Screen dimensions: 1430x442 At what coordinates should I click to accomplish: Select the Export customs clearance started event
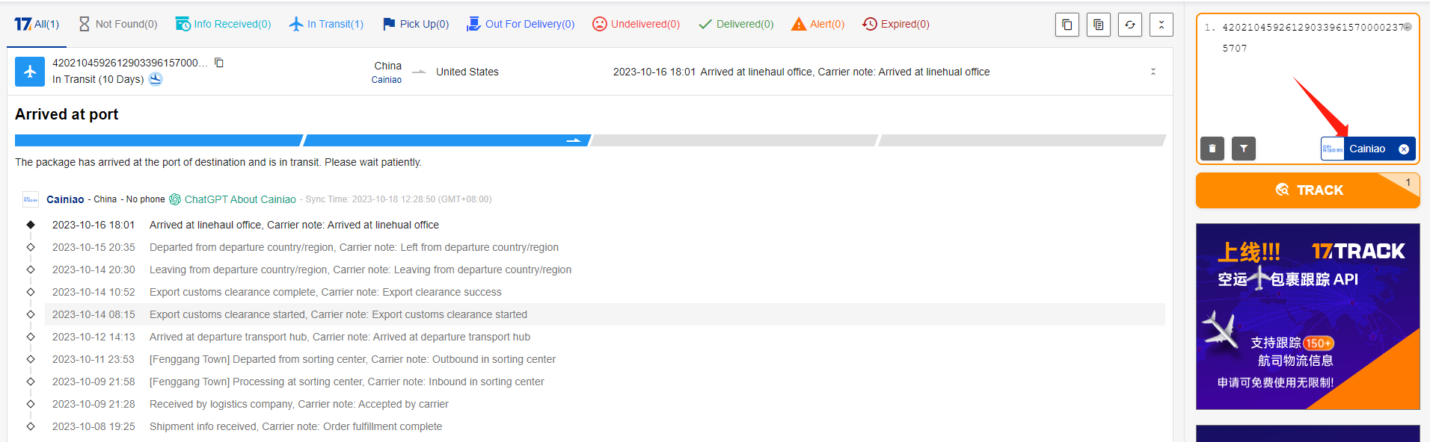[x=604, y=314]
